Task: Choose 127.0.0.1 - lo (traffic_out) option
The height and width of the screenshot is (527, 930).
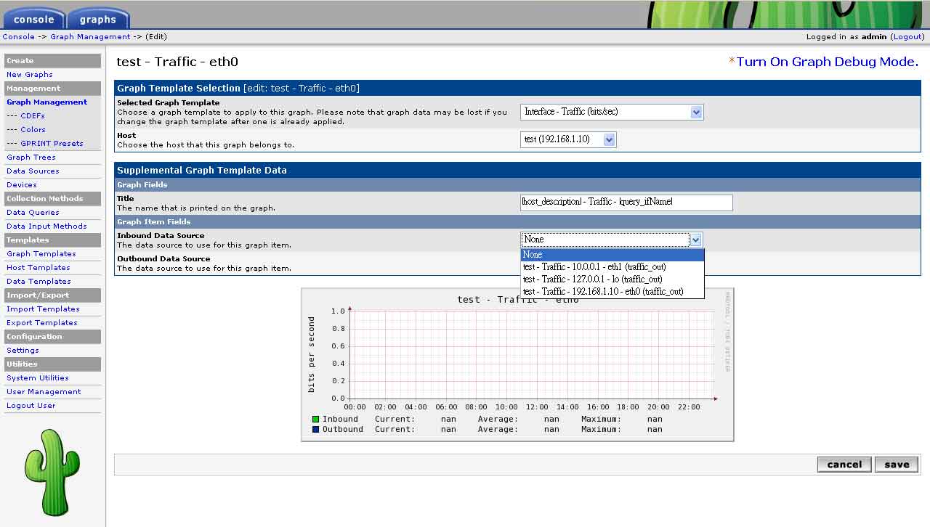Action: coord(612,279)
